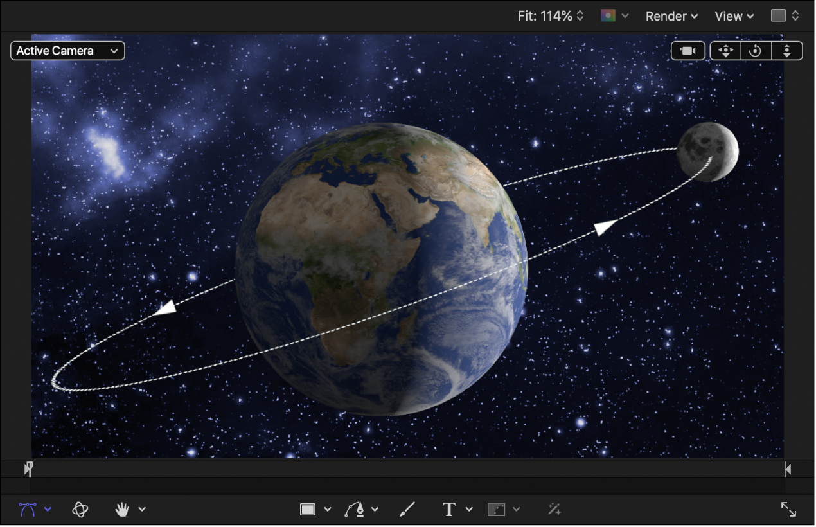
Task: Open the color channels display selector
Action: click(612, 16)
